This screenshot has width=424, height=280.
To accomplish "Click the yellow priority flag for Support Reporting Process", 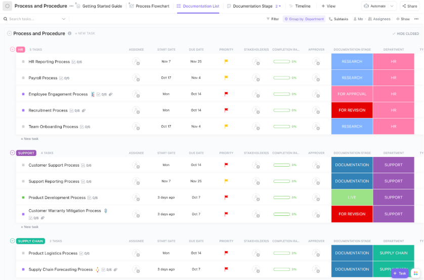I will coord(226,181).
